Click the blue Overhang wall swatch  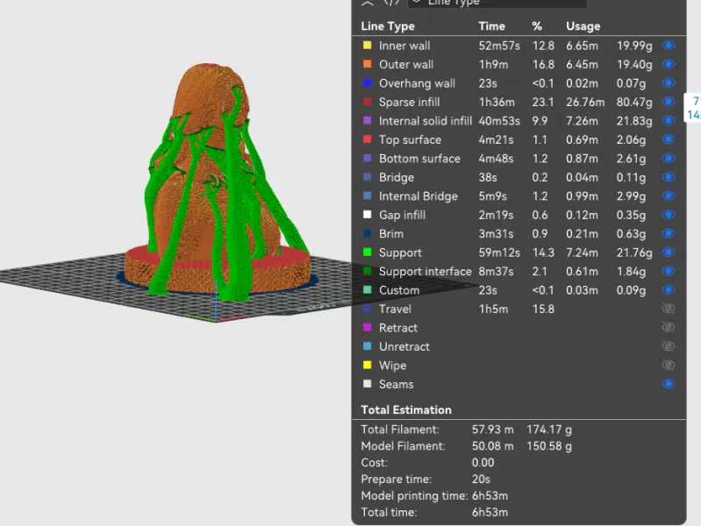pos(367,83)
